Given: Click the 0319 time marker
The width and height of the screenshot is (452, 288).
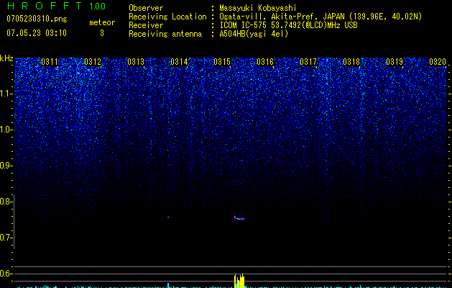Looking at the screenshot, I should click(x=395, y=62).
